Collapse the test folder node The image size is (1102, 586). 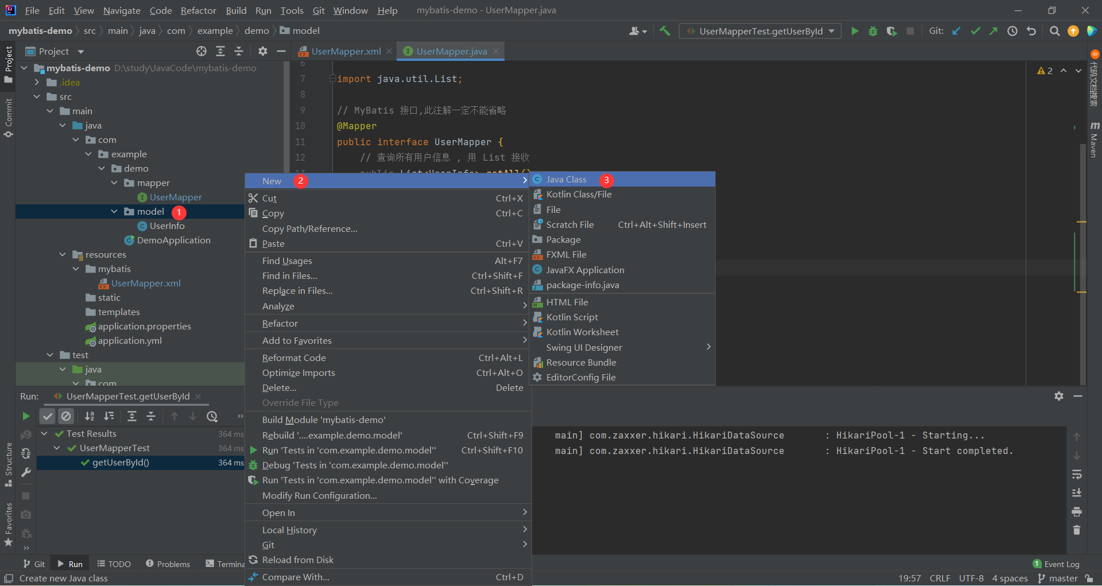pos(50,355)
